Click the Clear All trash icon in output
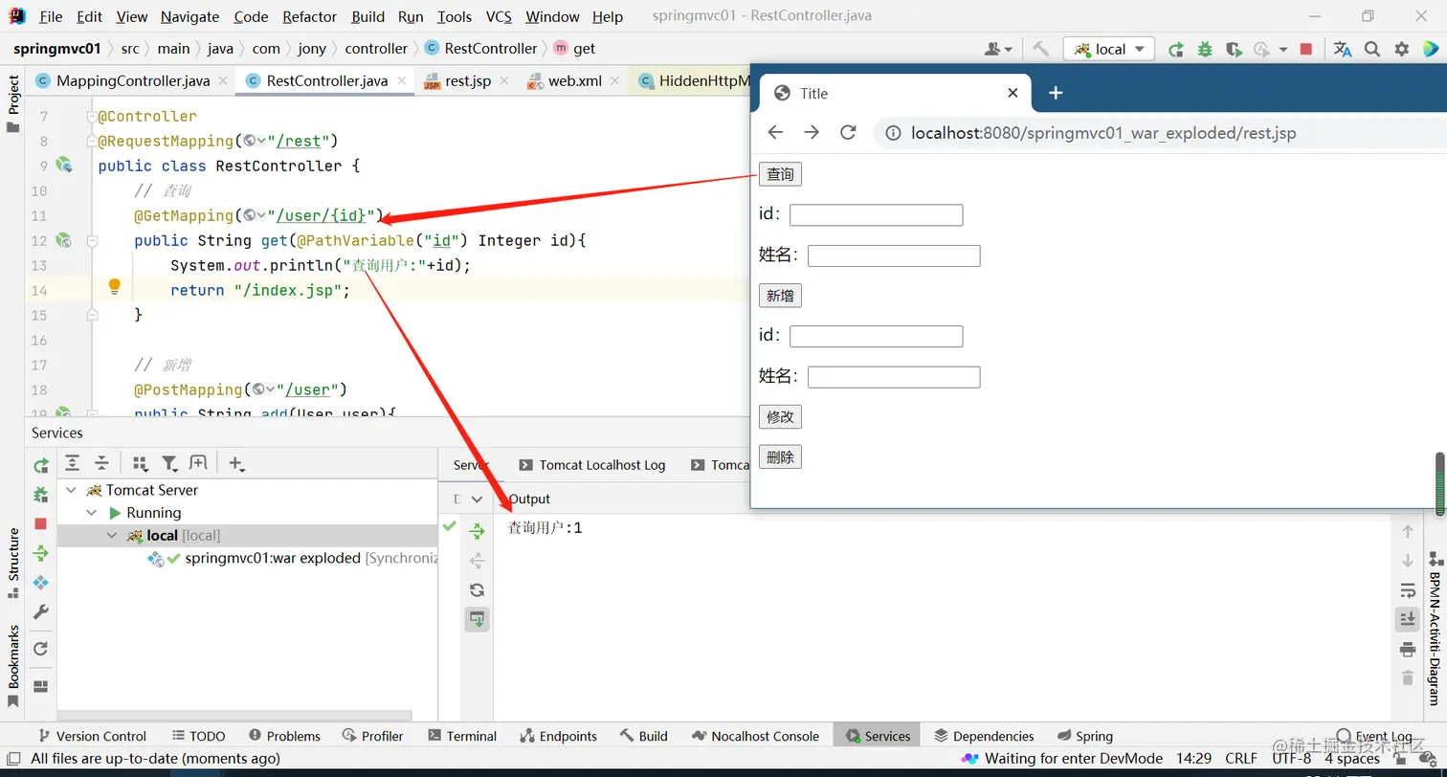Viewport: 1447px width, 777px height. pos(1407,677)
